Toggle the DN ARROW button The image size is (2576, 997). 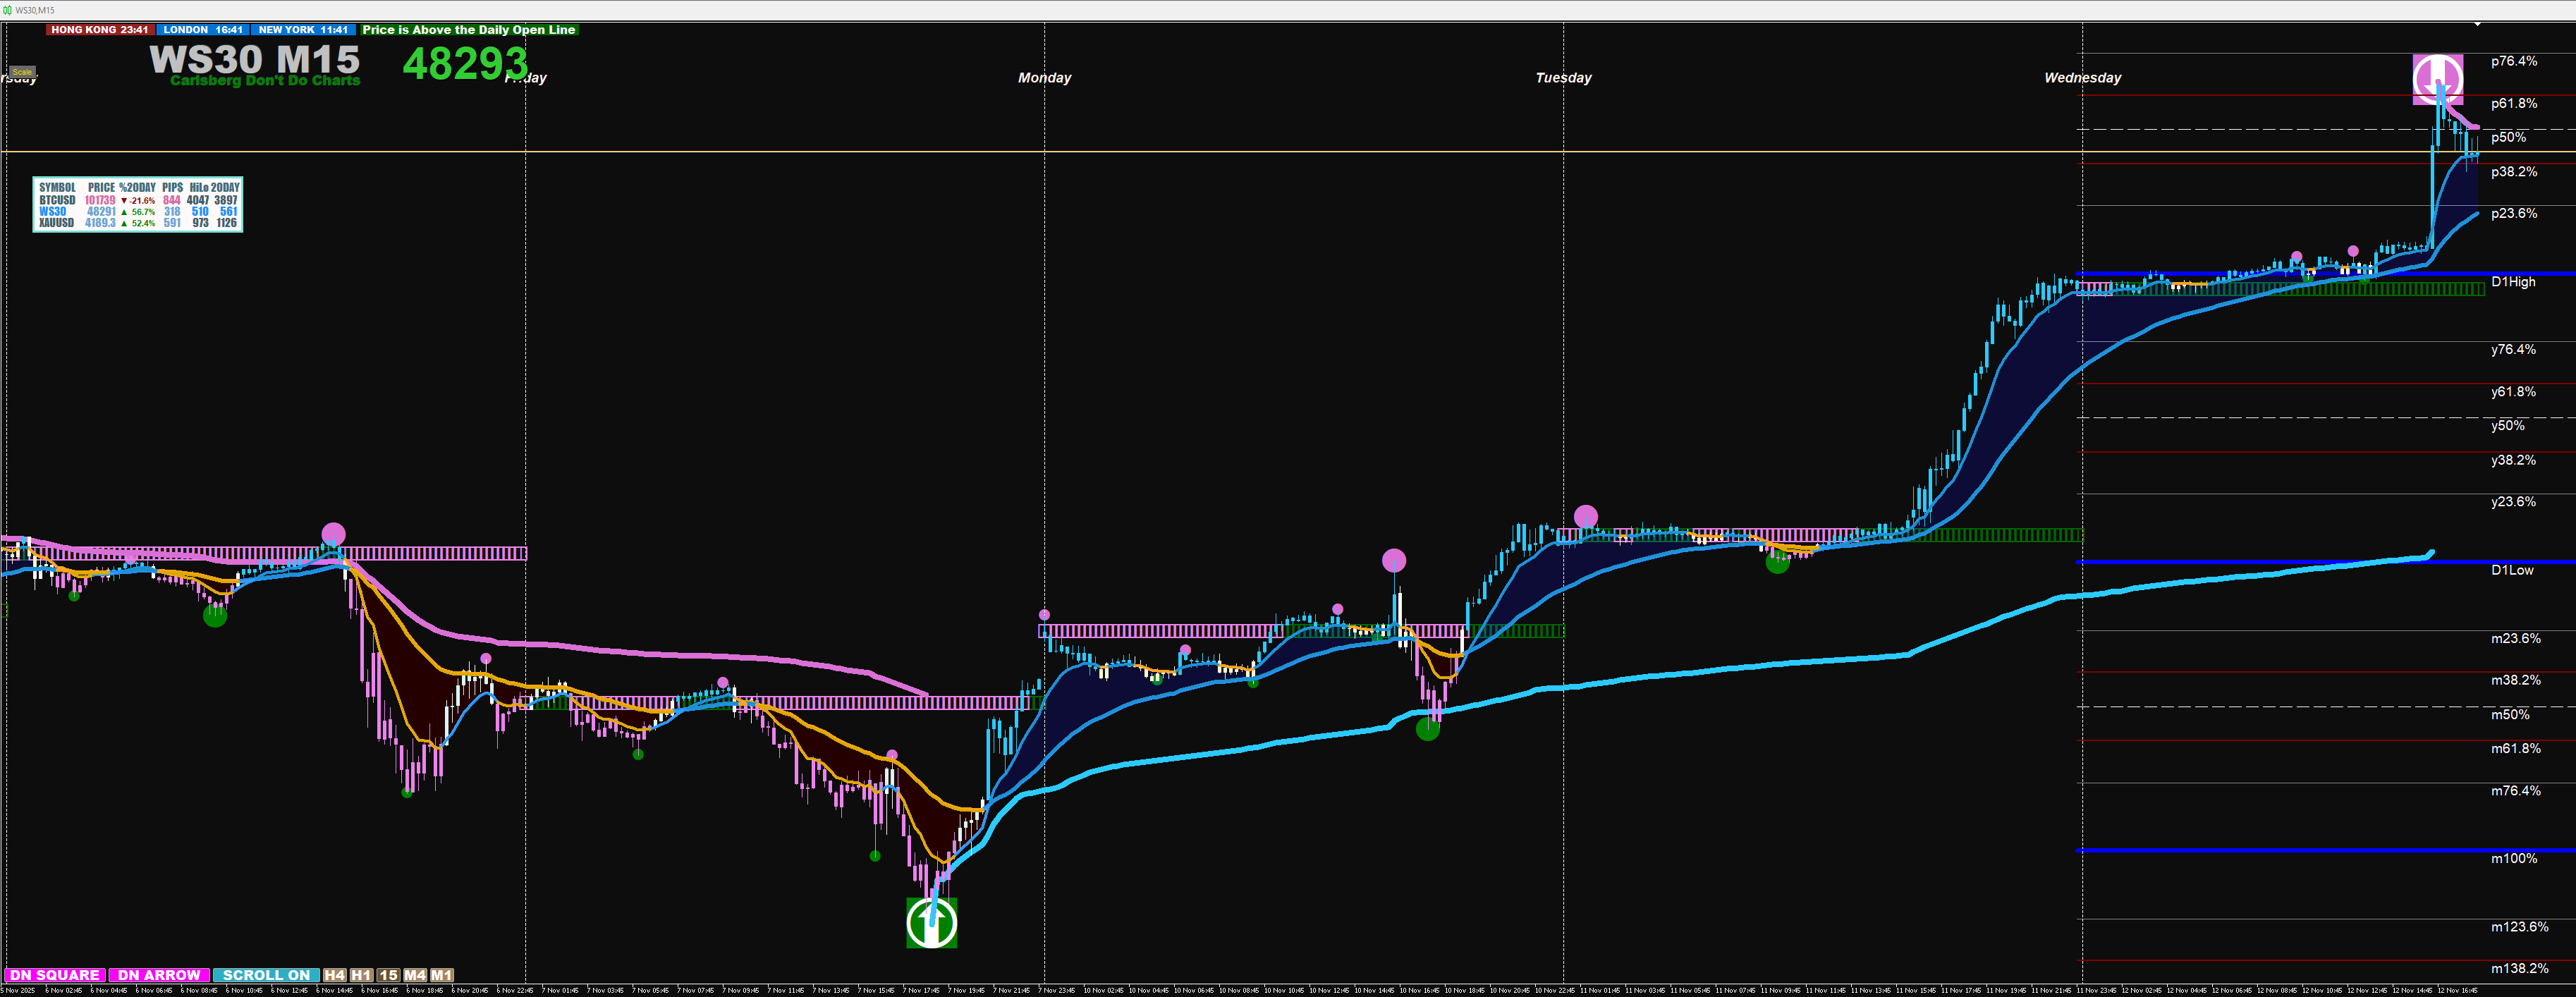tap(159, 975)
